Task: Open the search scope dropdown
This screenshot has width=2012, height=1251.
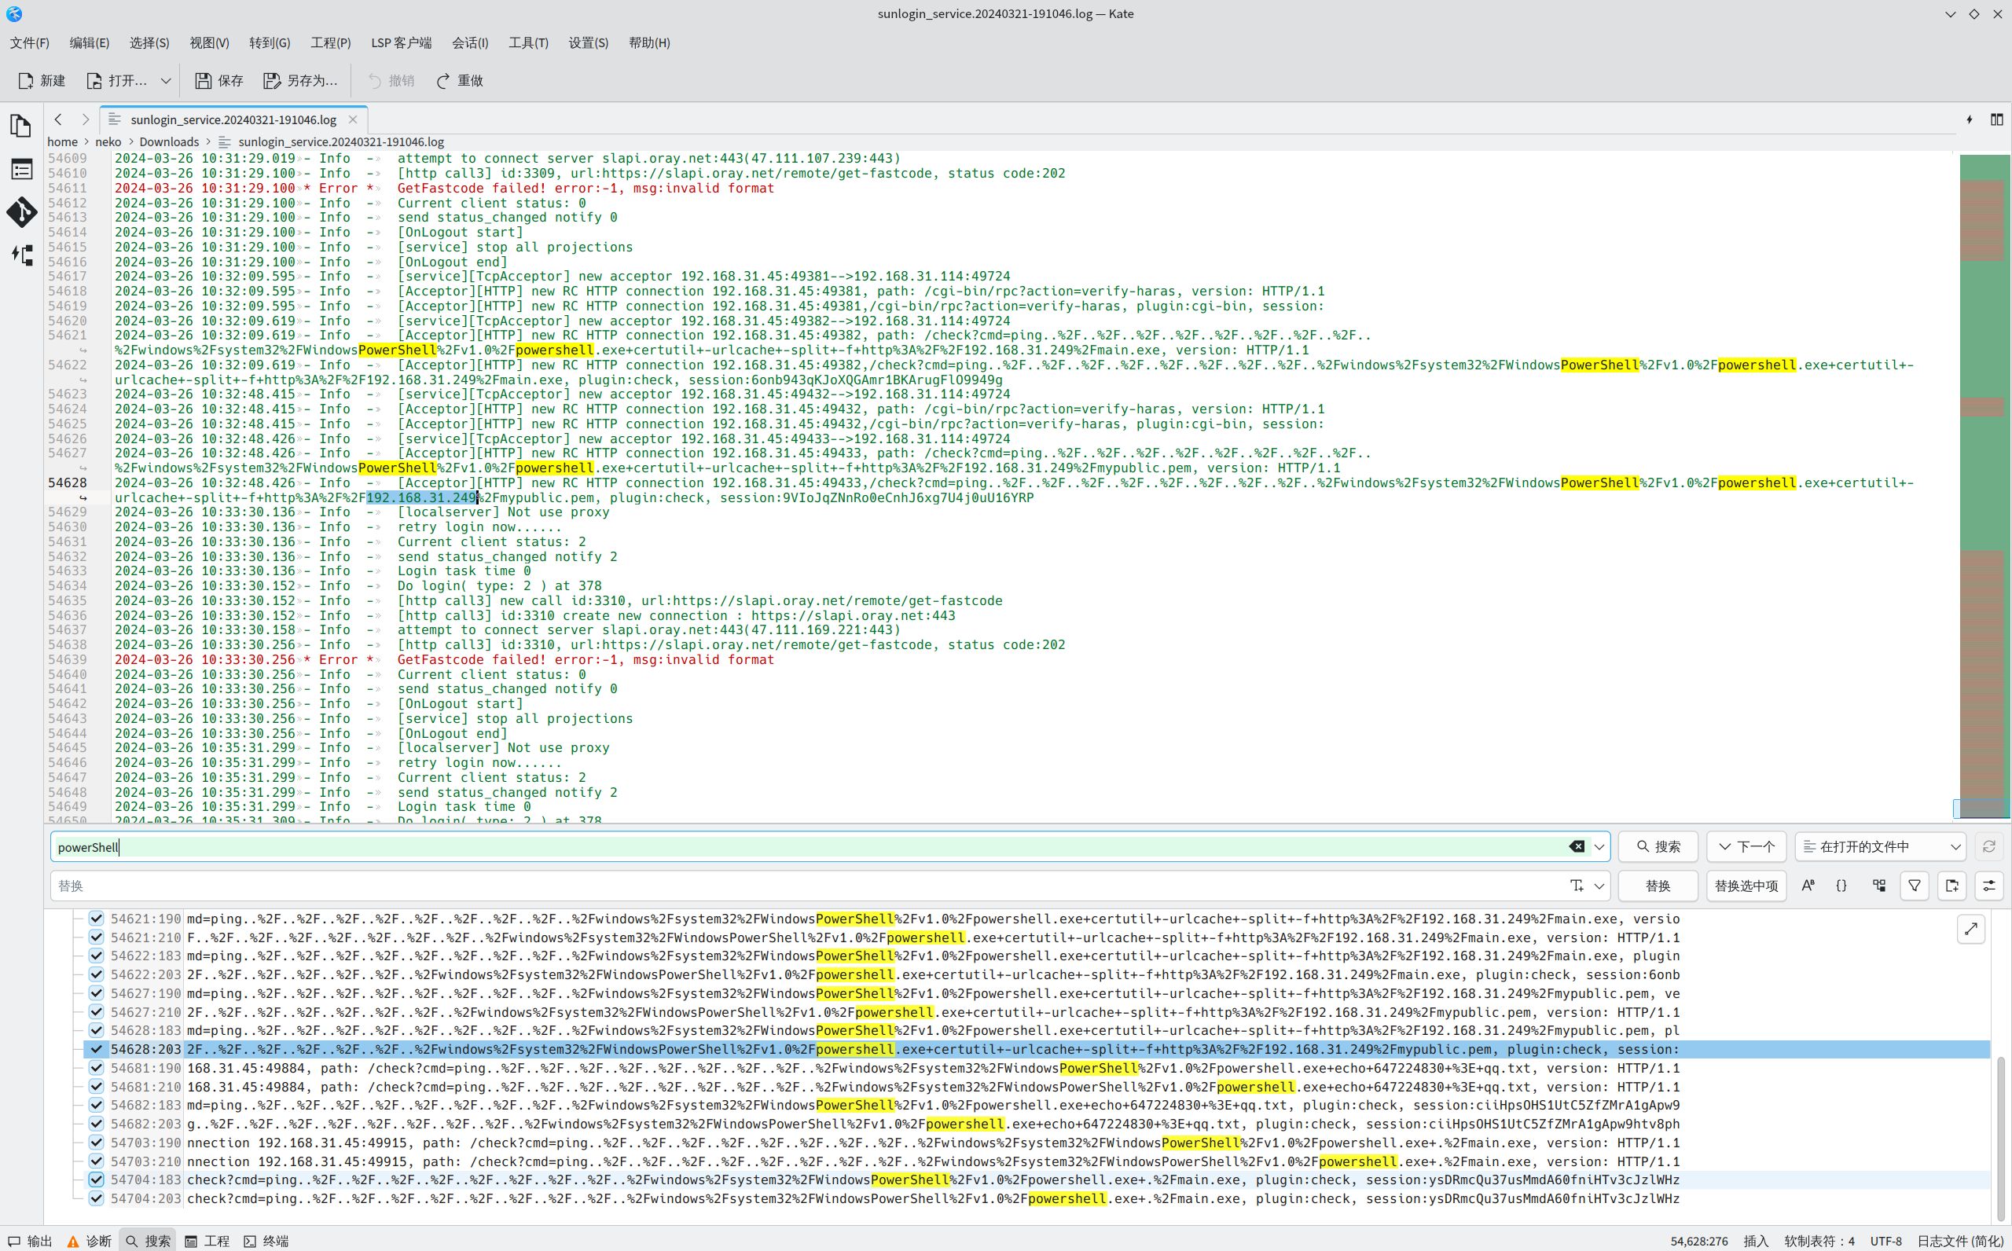Action: pyautogui.click(x=1882, y=846)
